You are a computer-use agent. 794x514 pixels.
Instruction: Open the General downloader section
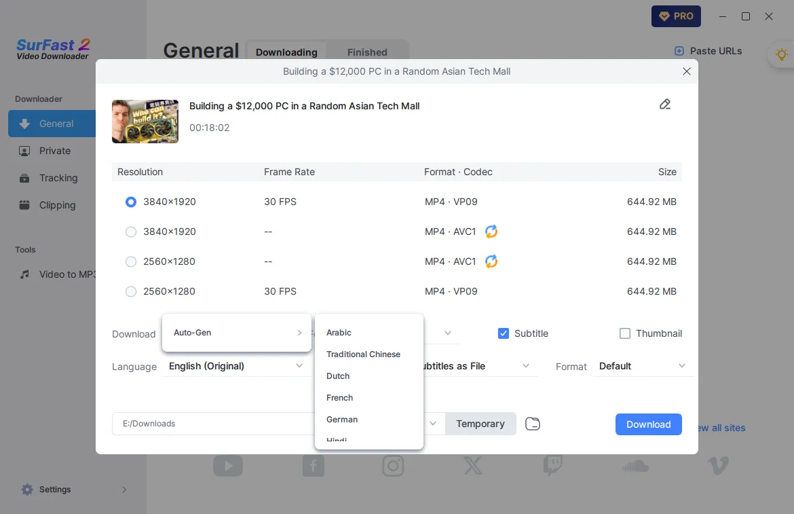click(x=52, y=124)
